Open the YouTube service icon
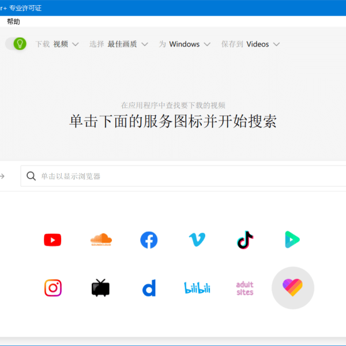 click(x=52, y=240)
